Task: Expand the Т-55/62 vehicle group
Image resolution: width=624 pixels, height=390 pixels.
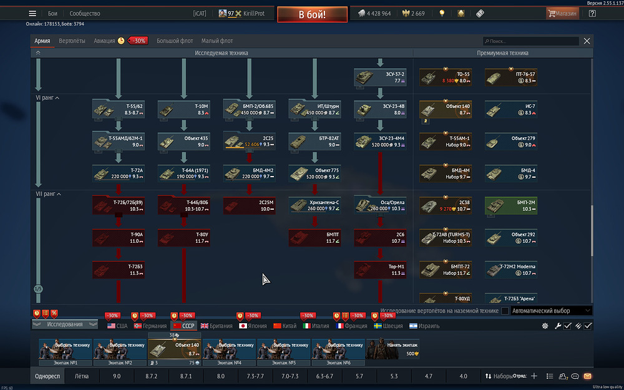Action: [x=119, y=119]
